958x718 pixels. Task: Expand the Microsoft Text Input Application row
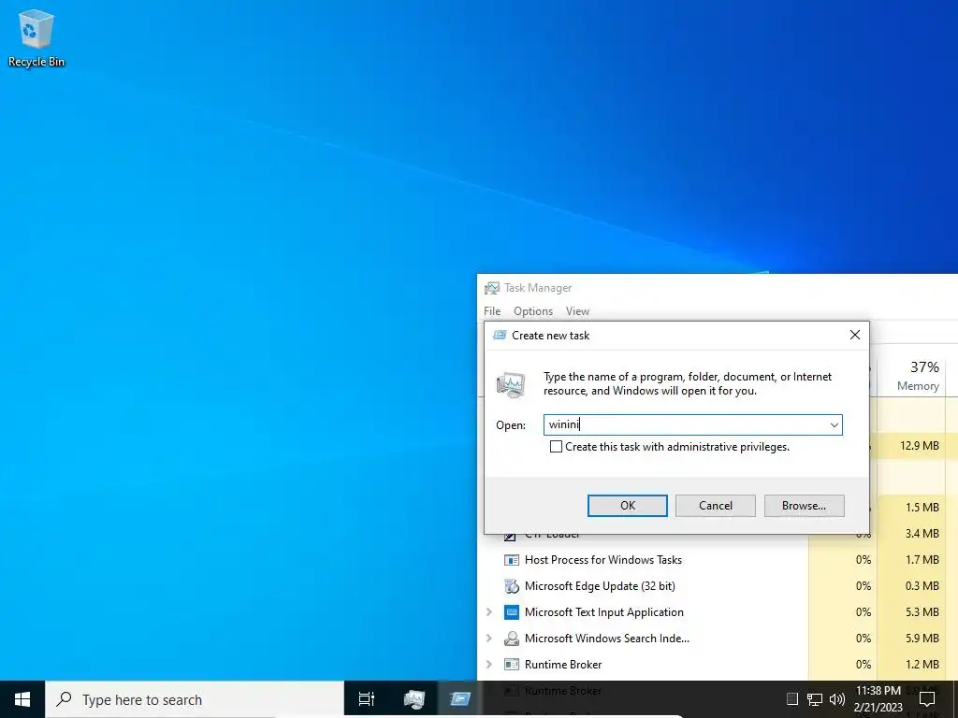488,611
